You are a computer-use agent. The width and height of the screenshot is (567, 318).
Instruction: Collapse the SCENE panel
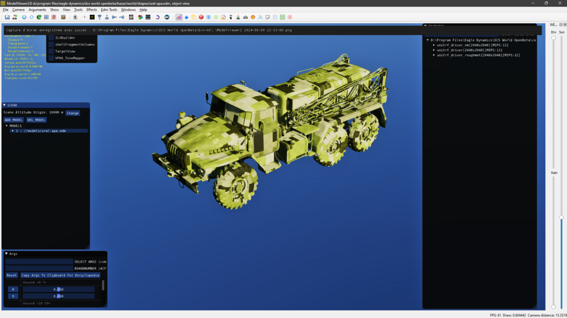click(5, 105)
